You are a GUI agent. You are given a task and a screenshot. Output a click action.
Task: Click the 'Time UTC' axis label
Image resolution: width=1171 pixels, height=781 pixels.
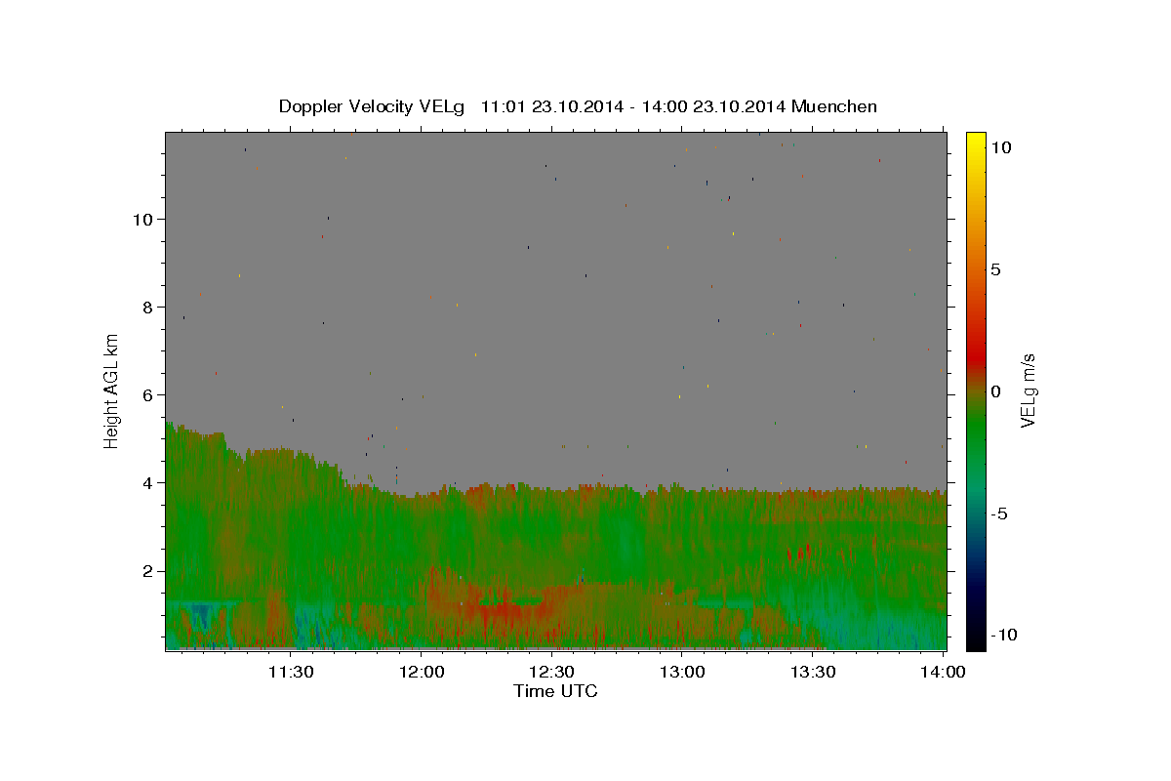pyautogui.click(x=555, y=691)
